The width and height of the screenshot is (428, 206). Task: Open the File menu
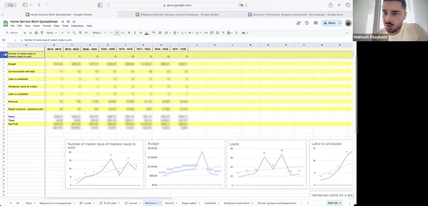point(12,26)
